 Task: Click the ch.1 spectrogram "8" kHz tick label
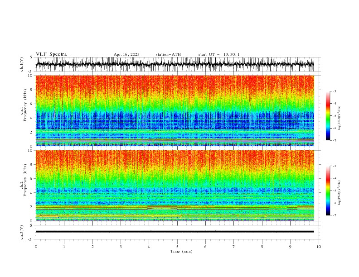click(x=31, y=90)
